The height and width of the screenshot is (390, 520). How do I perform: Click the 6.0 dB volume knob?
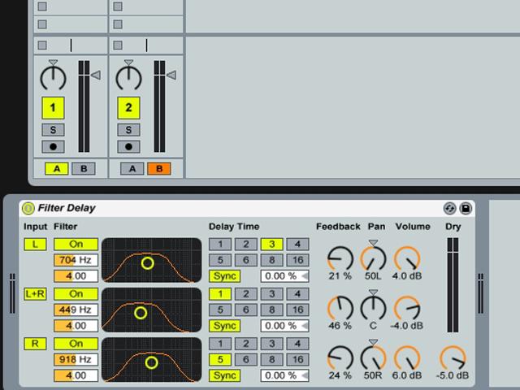(x=407, y=358)
